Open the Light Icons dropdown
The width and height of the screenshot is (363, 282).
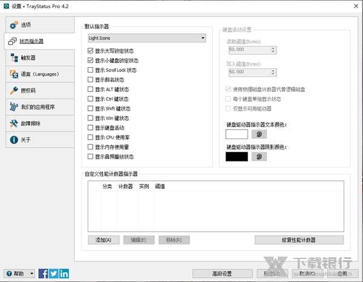point(147,38)
